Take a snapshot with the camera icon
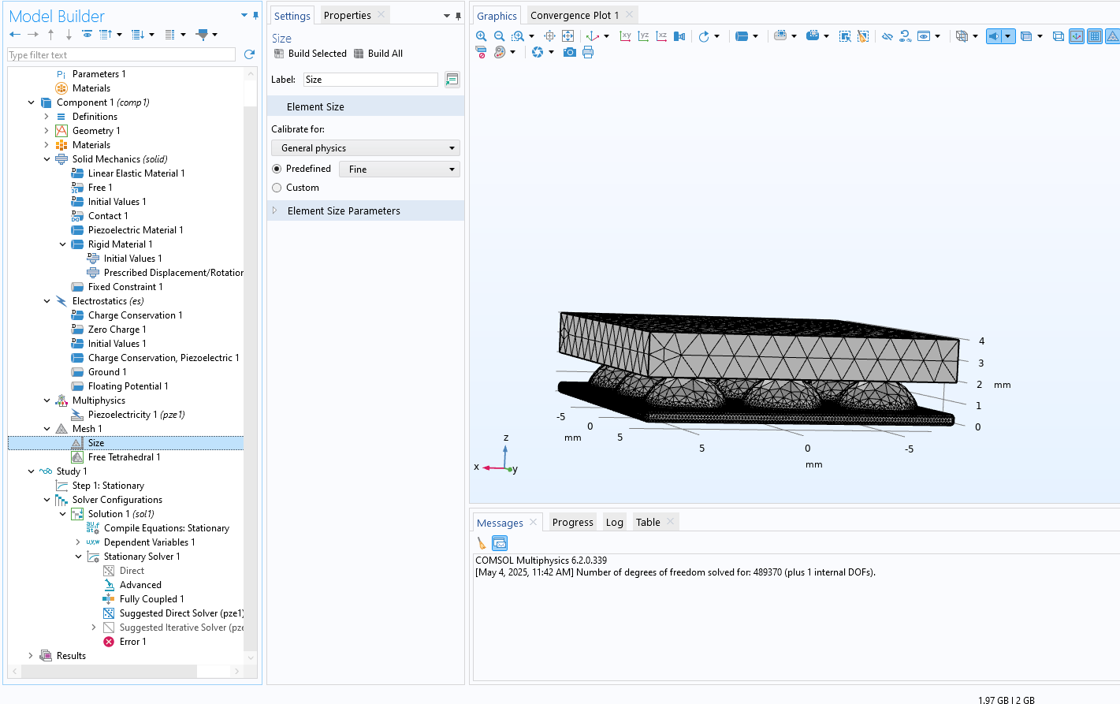 pyautogui.click(x=569, y=52)
